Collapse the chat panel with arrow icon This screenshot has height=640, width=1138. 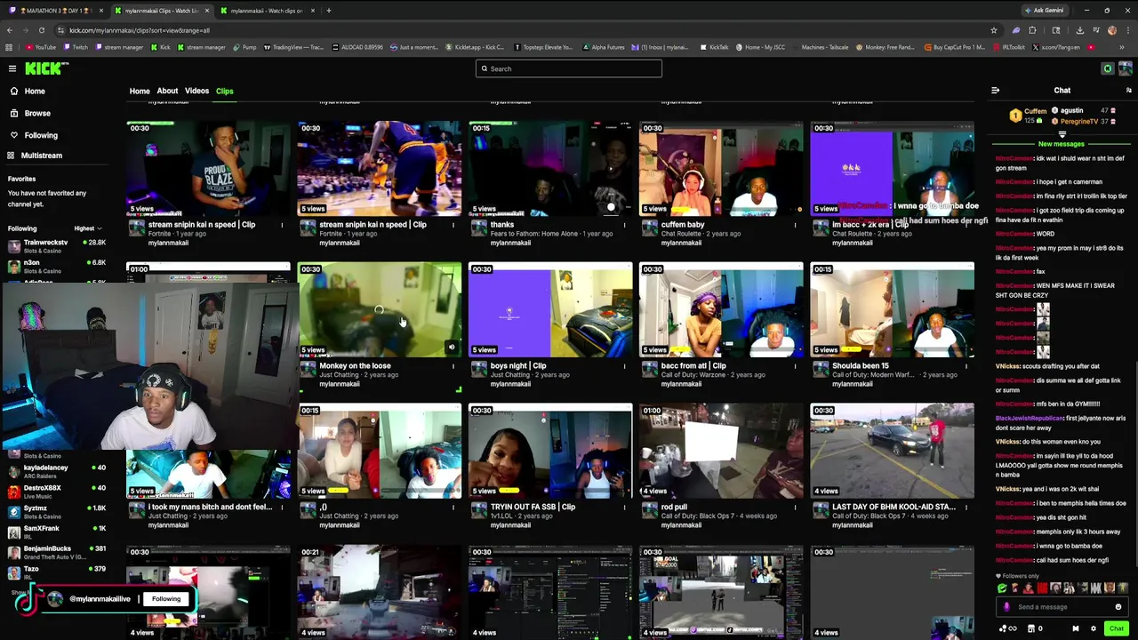(x=995, y=90)
